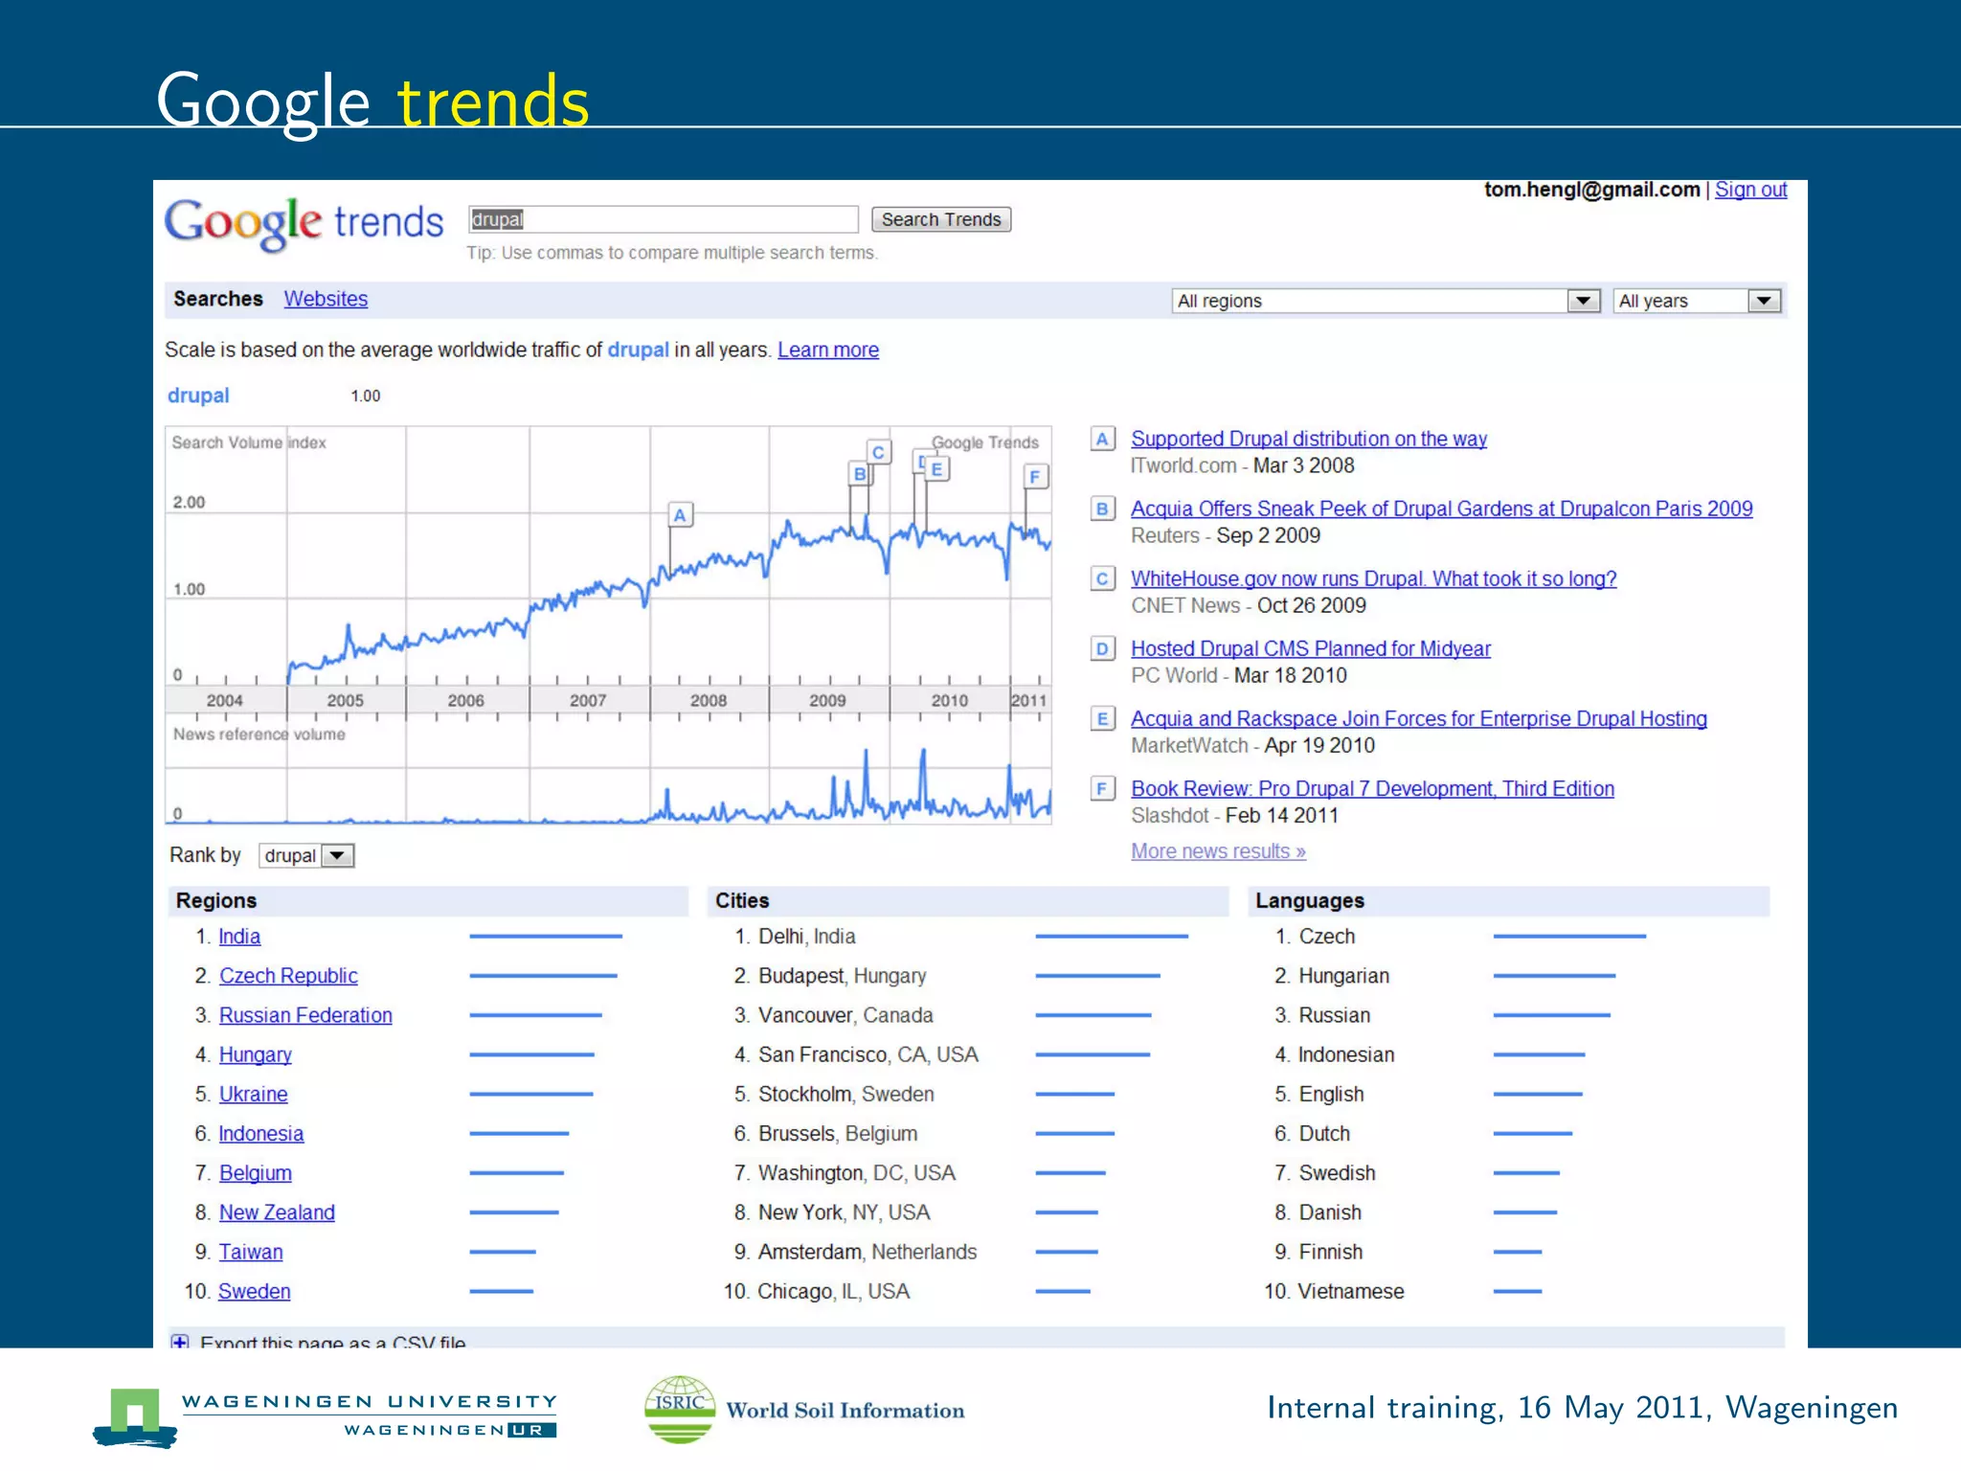Click the A badge beside Supported Drupal headline
The image size is (1961, 1471).
(1102, 440)
